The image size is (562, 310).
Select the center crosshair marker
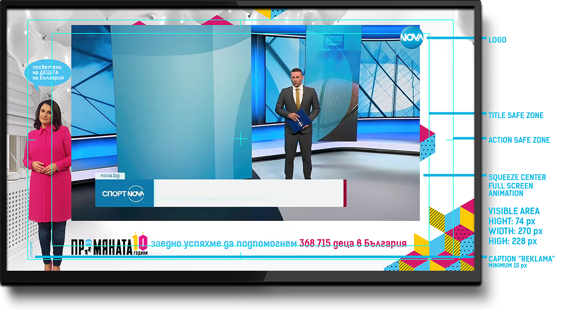tap(240, 139)
